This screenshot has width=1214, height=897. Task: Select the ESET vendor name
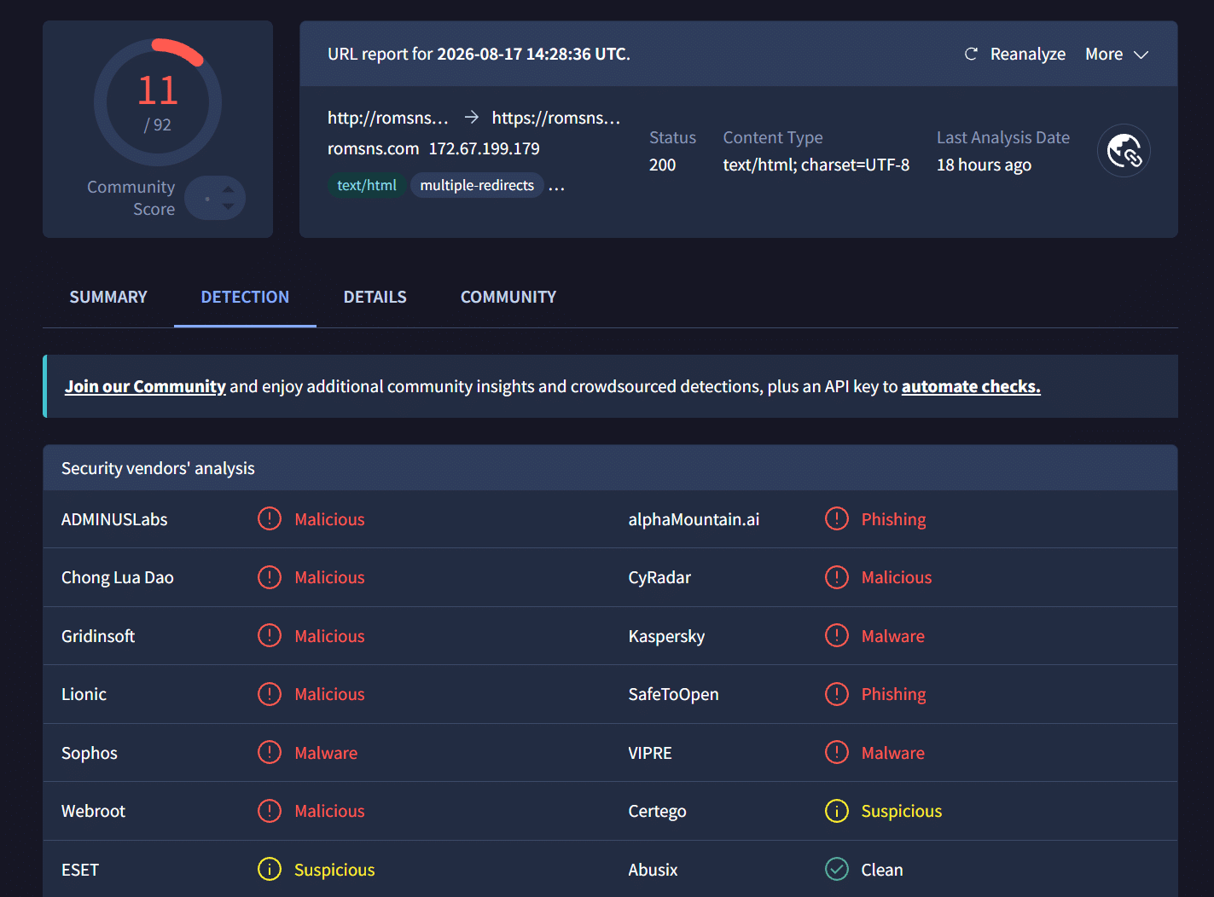point(80,870)
